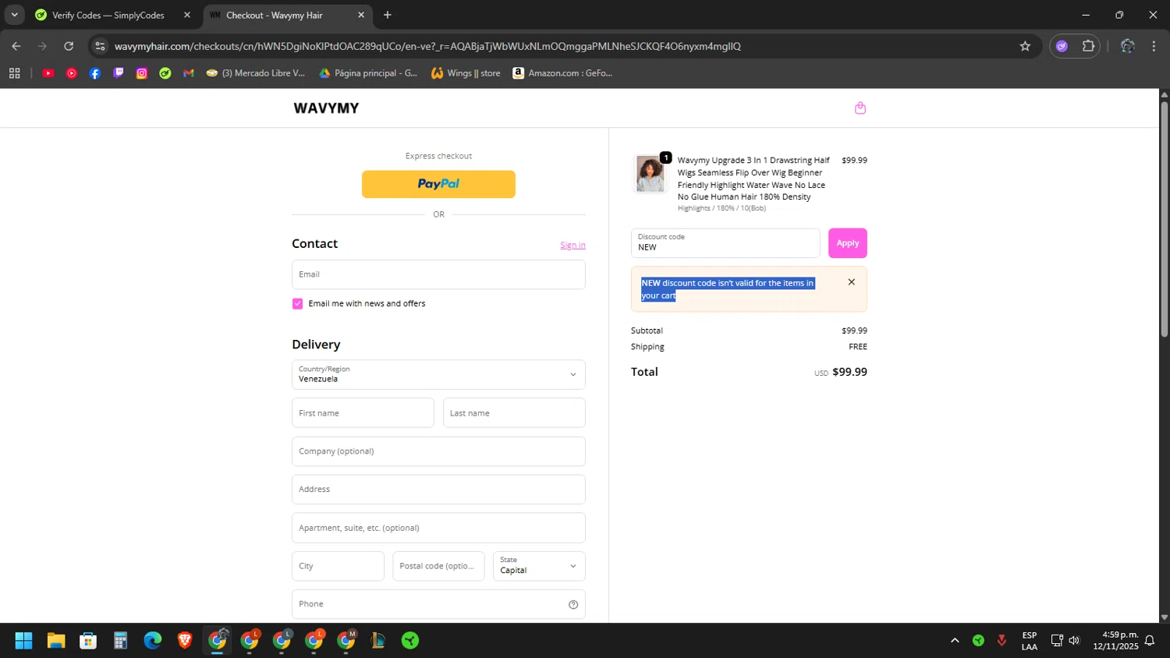
Task: Click the Company (optional) field
Action: coord(438,451)
